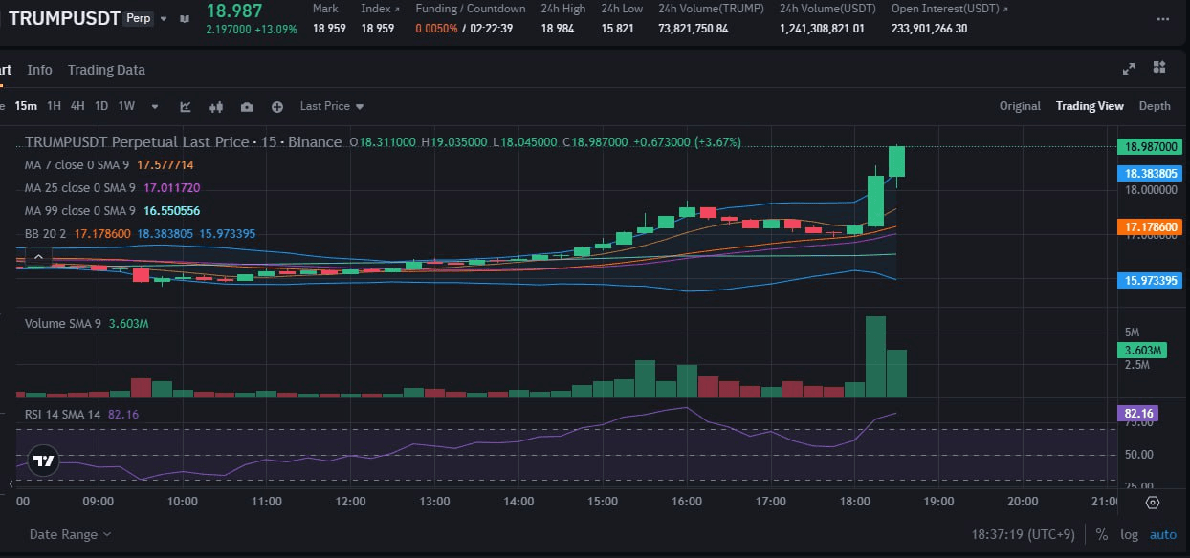Click the 18.987000 current price label

tap(1149, 147)
